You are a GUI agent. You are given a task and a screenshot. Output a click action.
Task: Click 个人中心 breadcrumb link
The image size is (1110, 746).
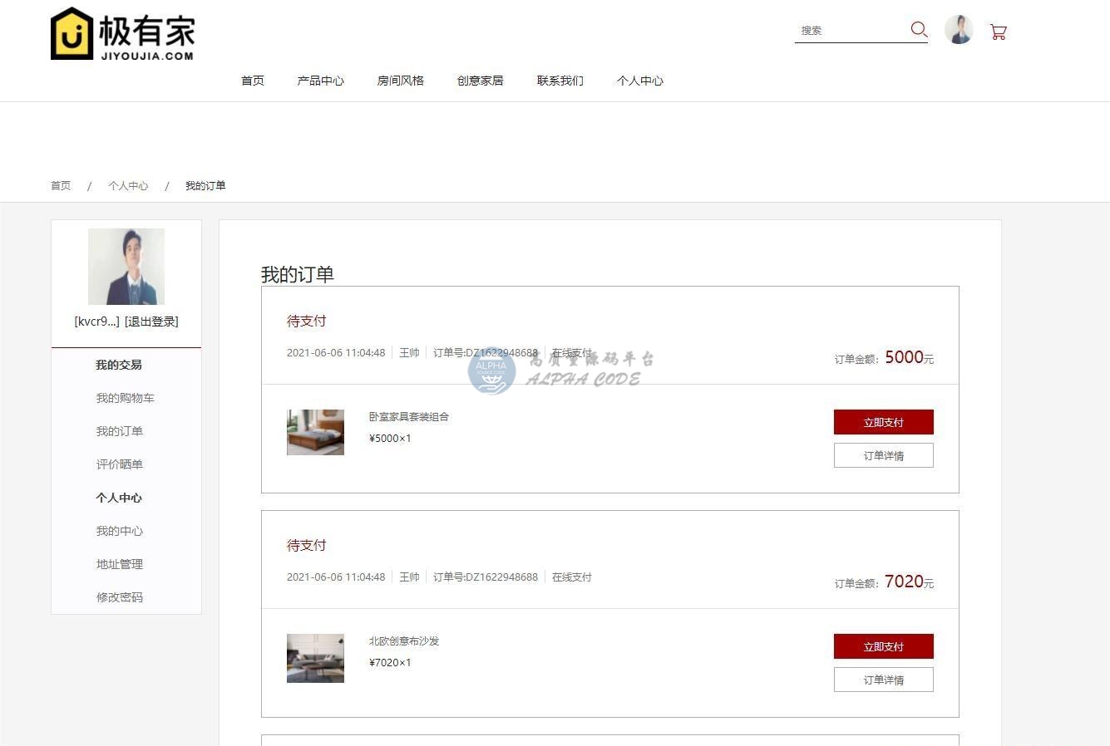[x=128, y=185]
